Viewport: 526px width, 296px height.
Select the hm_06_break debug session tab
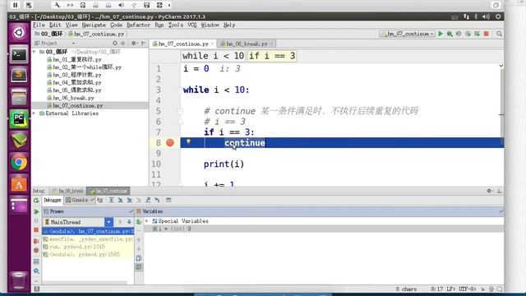tap(68, 191)
